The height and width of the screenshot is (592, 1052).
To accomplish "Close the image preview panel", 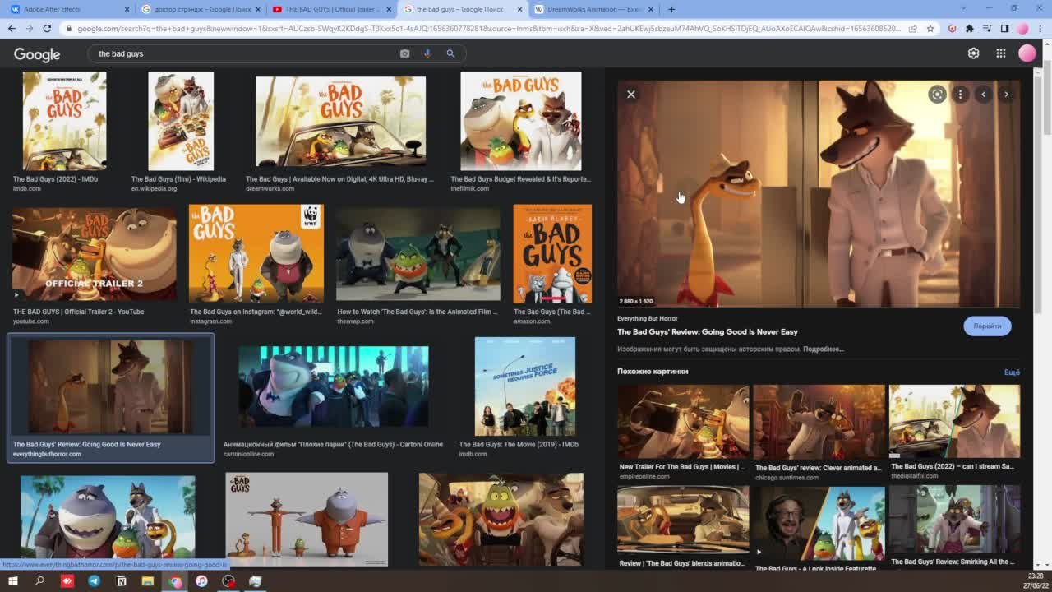I will pos(631,95).
